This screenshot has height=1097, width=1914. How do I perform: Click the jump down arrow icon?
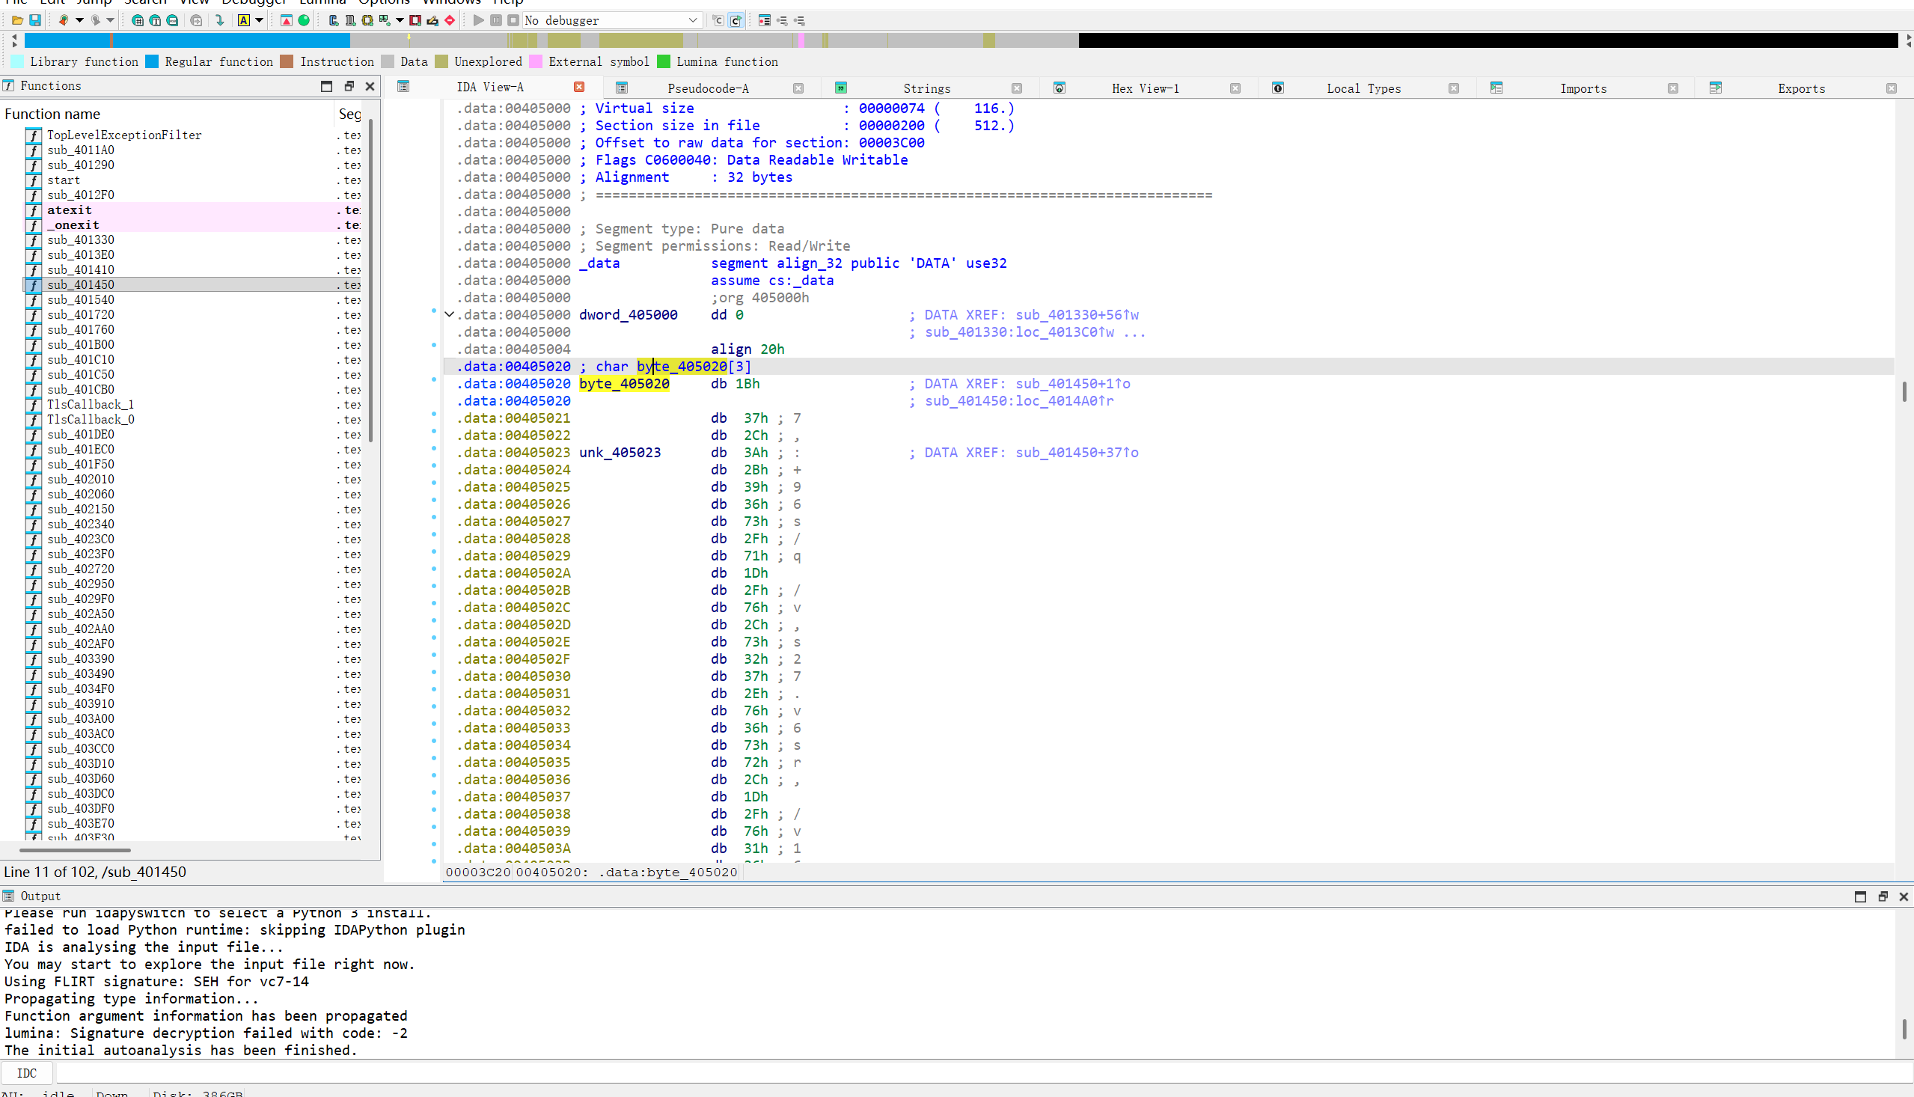tap(219, 20)
